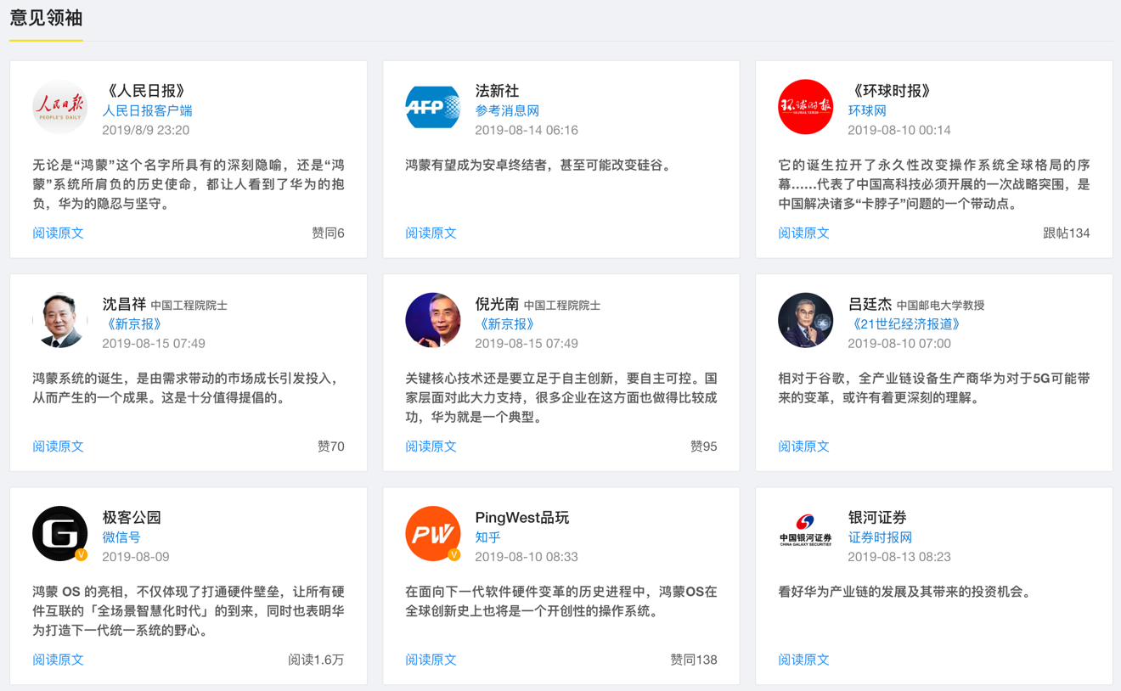The width and height of the screenshot is (1121, 691).
Task: Click the name 倪光南
Action: (x=497, y=303)
